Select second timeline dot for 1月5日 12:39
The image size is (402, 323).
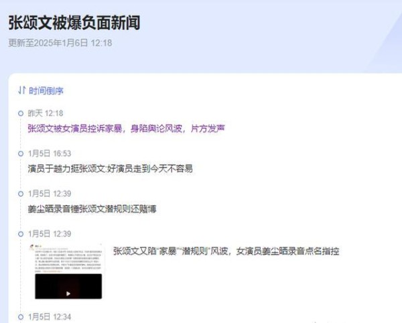click(21, 234)
